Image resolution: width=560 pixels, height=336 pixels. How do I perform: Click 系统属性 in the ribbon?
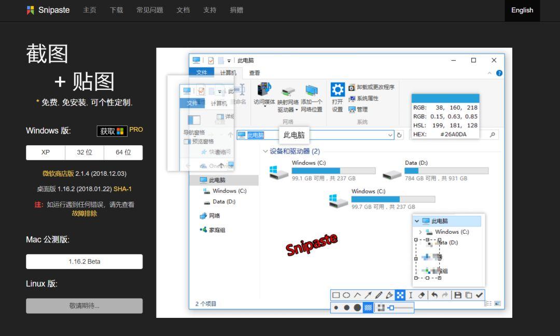click(363, 98)
